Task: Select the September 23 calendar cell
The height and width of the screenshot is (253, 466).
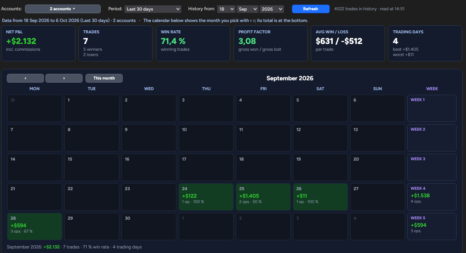Action: point(149,197)
